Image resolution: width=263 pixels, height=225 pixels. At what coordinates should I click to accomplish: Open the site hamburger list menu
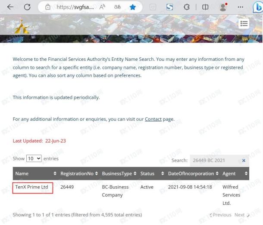[244, 24]
